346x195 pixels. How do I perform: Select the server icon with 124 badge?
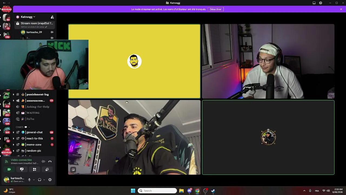tap(6, 121)
